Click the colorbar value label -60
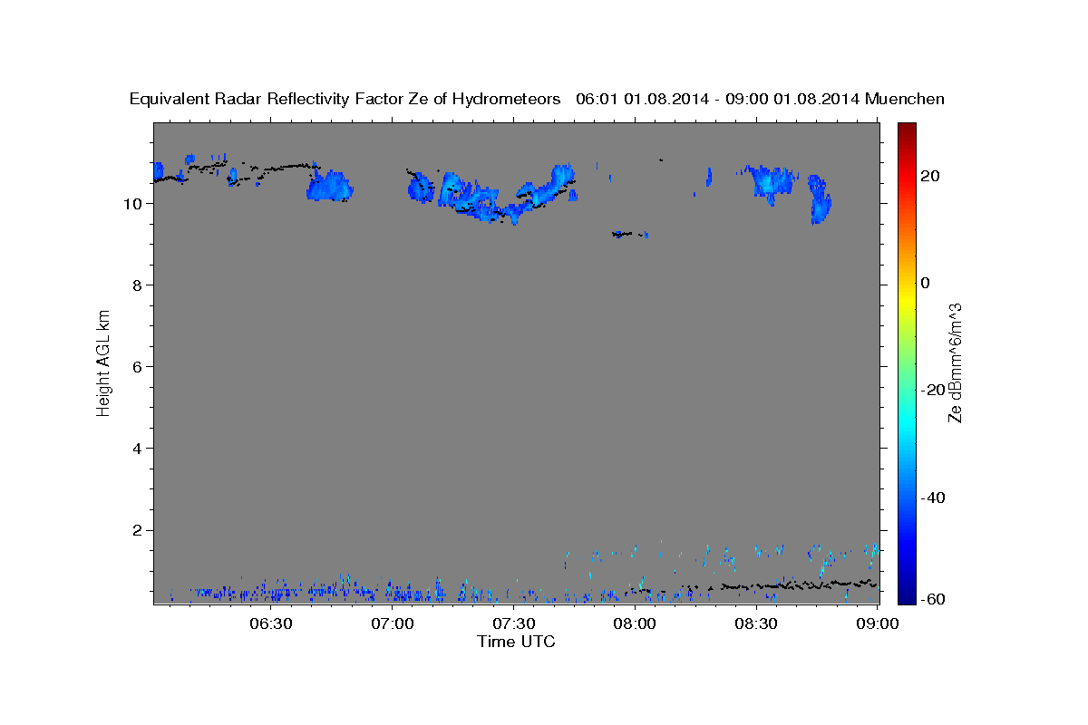1088x725 pixels. [x=933, y=600]
